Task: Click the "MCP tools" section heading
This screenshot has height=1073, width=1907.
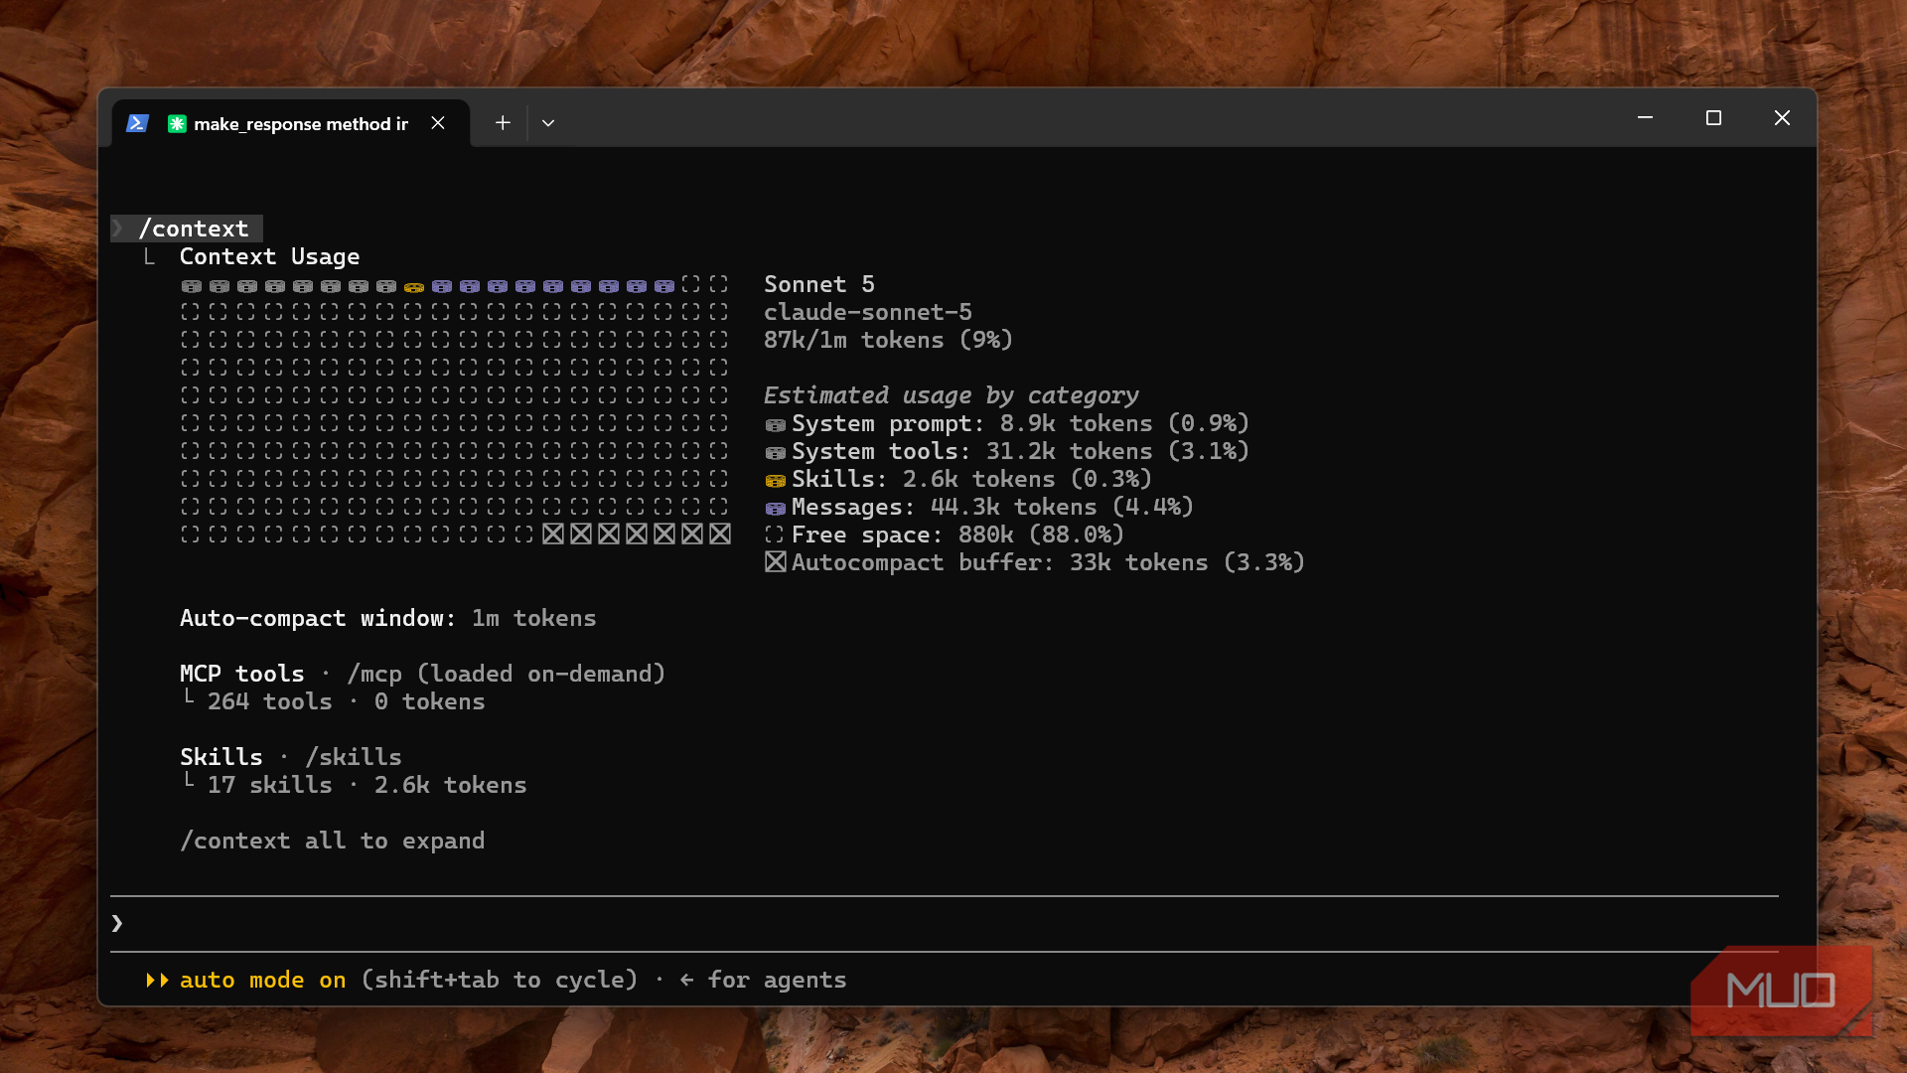Action: (x=242, y=674)
